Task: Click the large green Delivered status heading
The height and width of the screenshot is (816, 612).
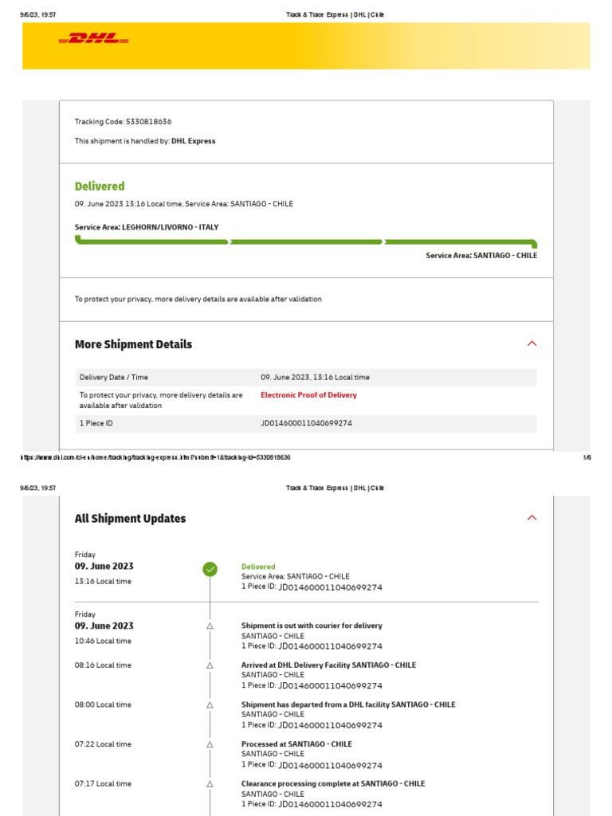Action: tap(100, 186)
